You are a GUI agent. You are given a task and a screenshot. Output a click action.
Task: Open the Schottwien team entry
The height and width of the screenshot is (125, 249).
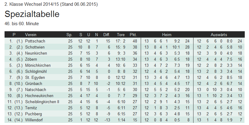click(x=35, y=47)
